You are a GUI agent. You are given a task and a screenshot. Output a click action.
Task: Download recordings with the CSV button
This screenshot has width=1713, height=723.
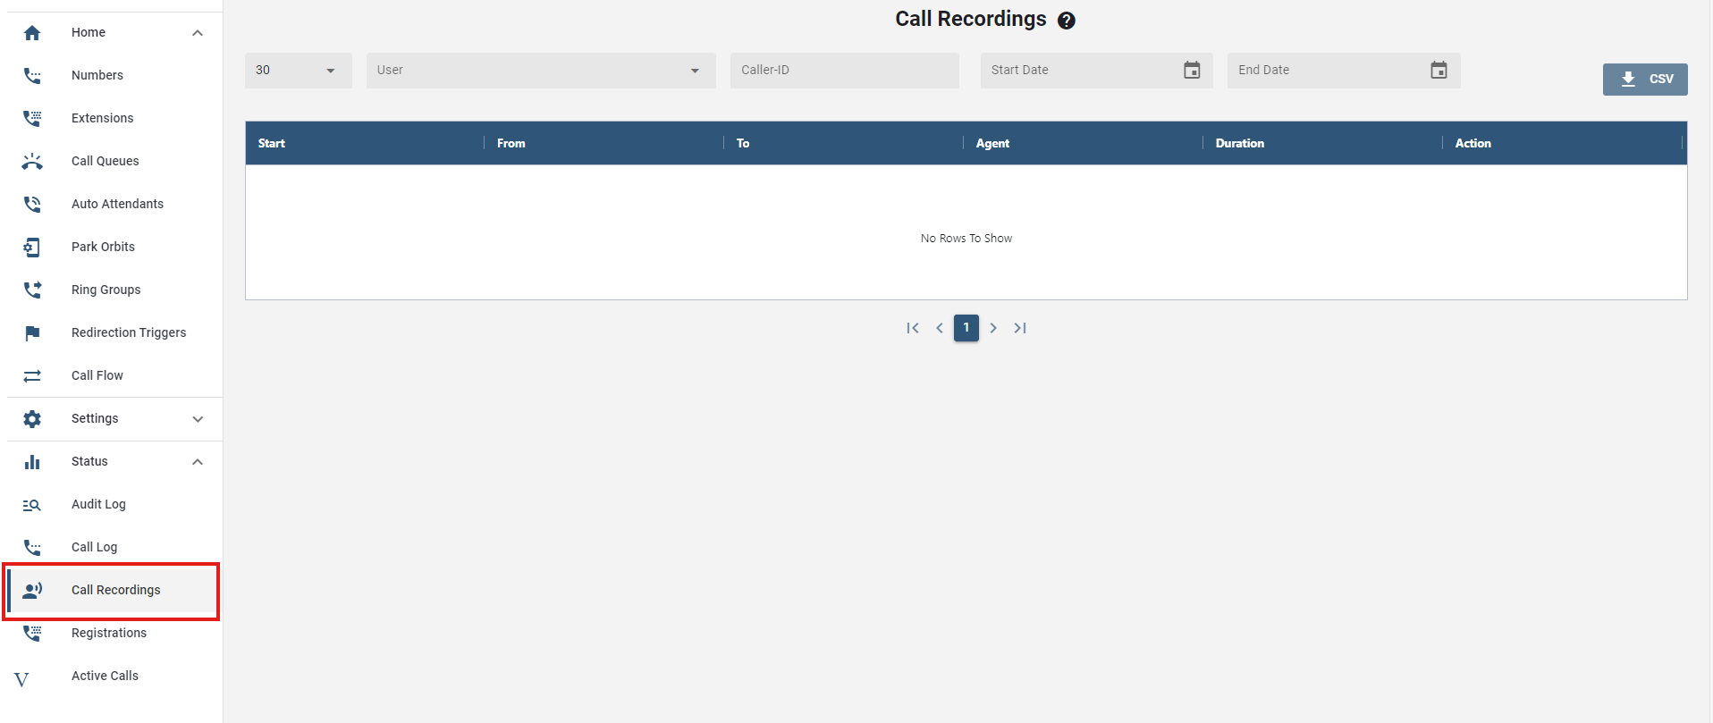pyautogui.click(x=1644, y=79)
